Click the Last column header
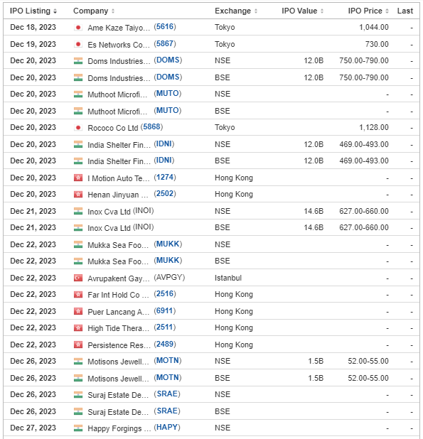423x439 pixels. (405, 11)
